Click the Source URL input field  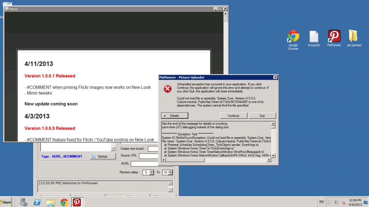[149, 156]
